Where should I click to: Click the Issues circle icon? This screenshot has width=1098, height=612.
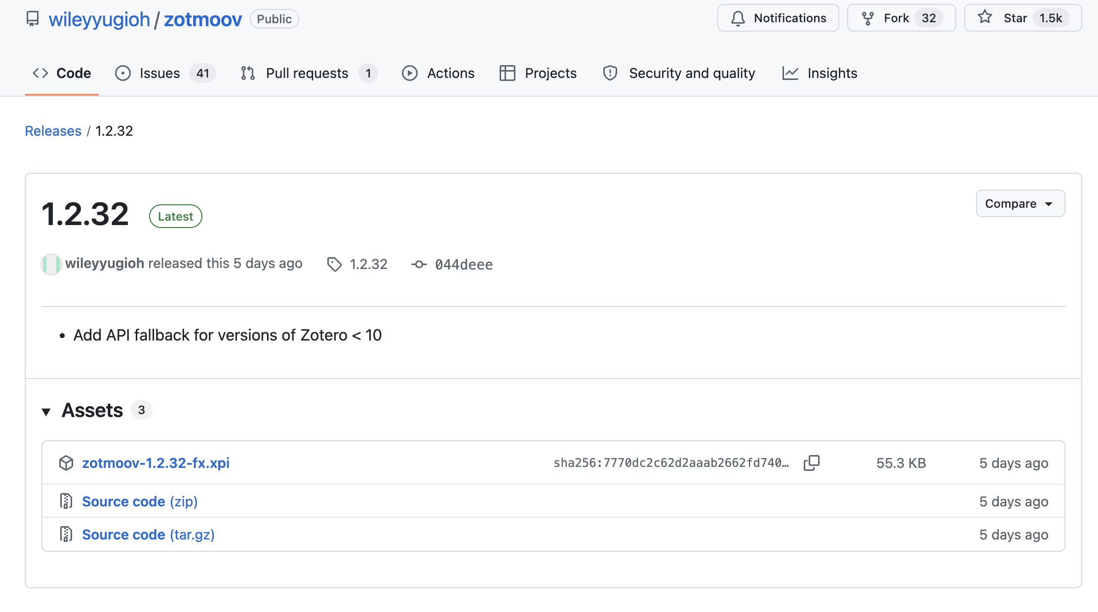[123, 73]
